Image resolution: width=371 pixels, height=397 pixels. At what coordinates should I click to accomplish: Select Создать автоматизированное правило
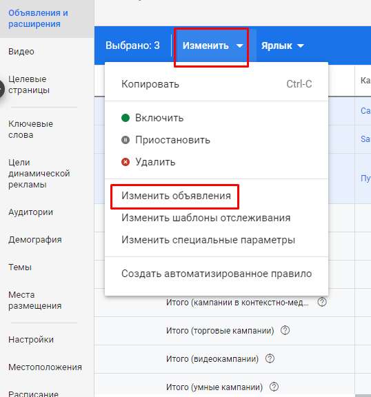coord(217,274)
